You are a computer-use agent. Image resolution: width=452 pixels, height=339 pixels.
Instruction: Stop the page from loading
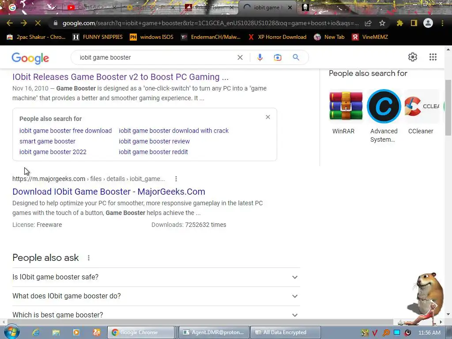38,23
